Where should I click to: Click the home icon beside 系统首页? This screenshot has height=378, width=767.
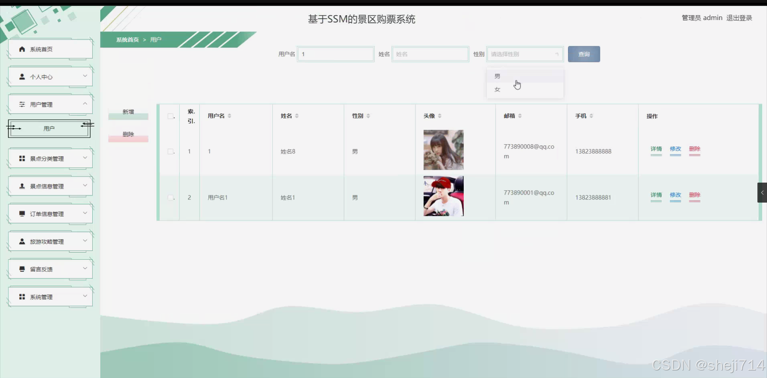(x=22, y=49)
